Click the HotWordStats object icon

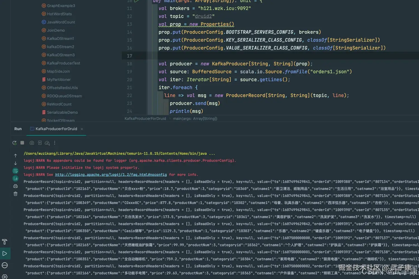coord(44,14)
